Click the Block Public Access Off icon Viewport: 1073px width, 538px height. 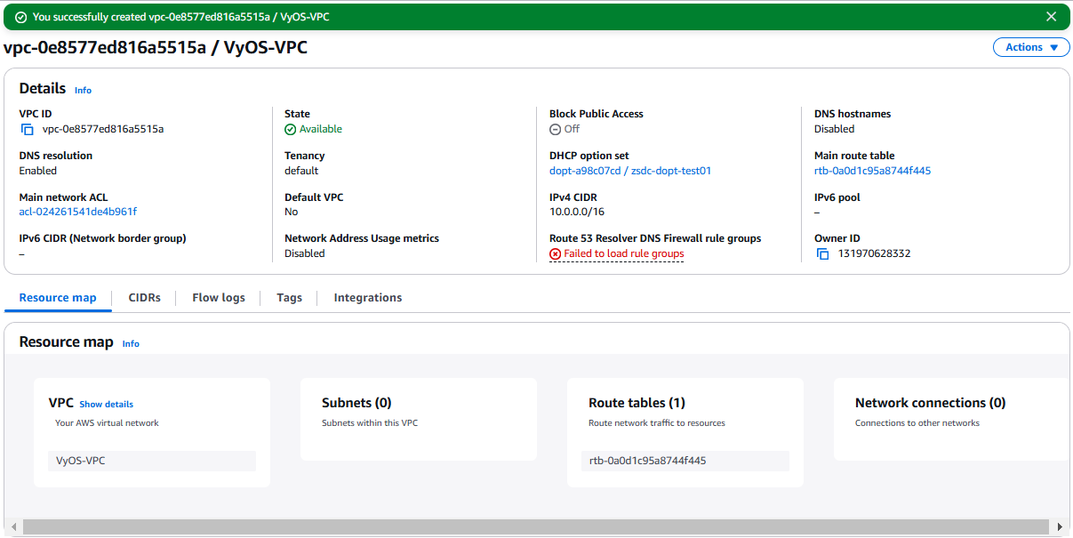(556, 130)
